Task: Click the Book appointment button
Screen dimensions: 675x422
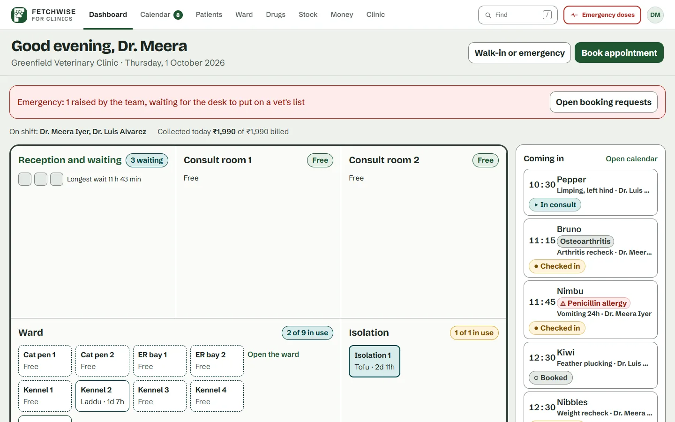Action: click(x=619, y=53)
